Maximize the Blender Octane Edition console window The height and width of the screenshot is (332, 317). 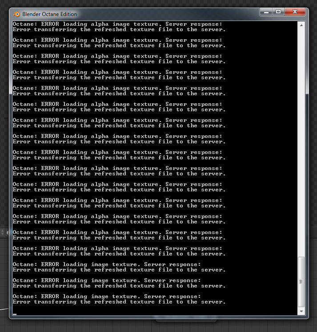tap(278, 12)
